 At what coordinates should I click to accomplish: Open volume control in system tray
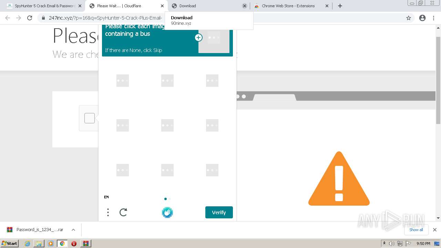pos(392,244)
